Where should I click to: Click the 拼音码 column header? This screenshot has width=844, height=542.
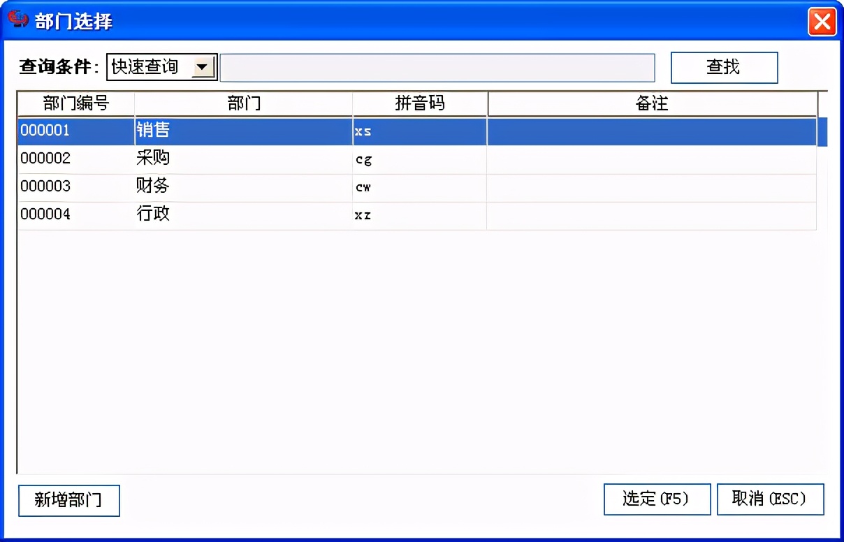[x=419, y=103]
